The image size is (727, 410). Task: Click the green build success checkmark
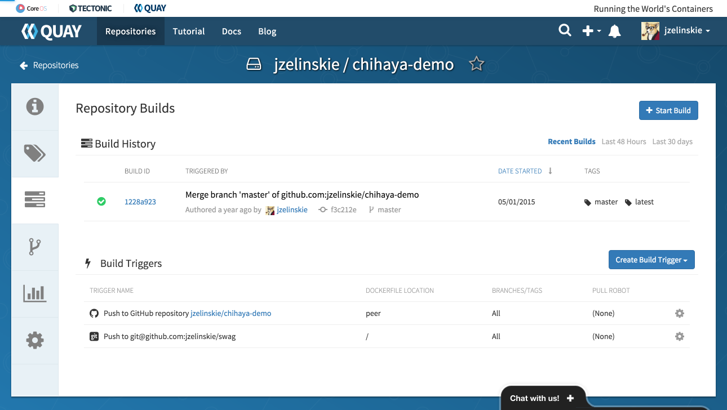[x=101, y=201]
